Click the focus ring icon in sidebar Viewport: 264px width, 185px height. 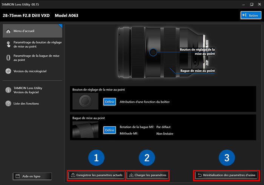pyautogui.click(x=8, y=58)
